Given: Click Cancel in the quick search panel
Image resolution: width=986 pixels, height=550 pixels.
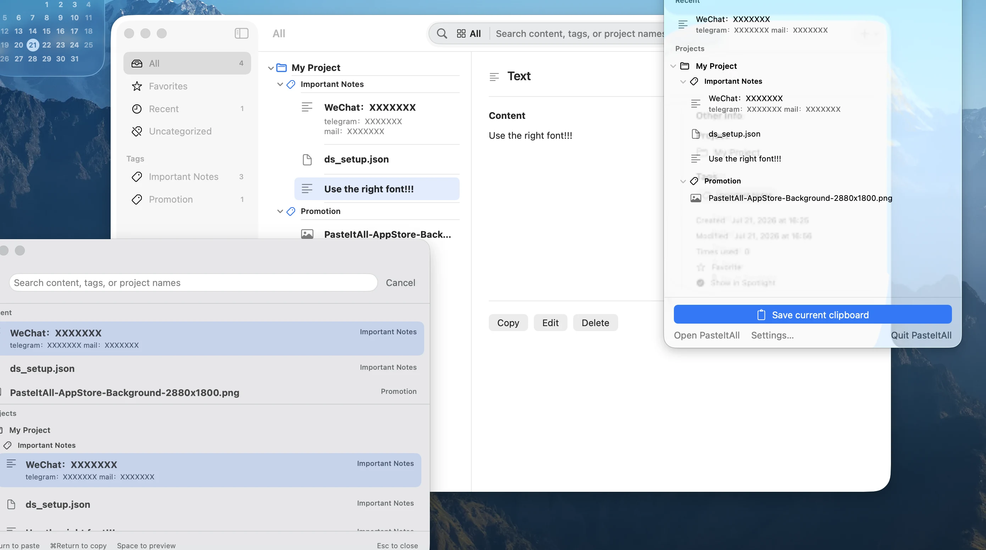Looking at the screenshot, I should click(x=400, y=283).
